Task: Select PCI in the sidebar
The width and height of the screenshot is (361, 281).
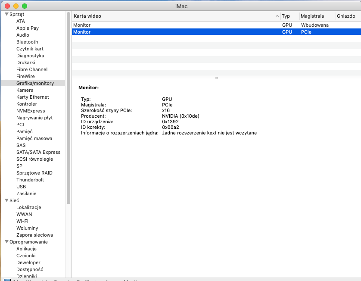Action: [20, 125]
